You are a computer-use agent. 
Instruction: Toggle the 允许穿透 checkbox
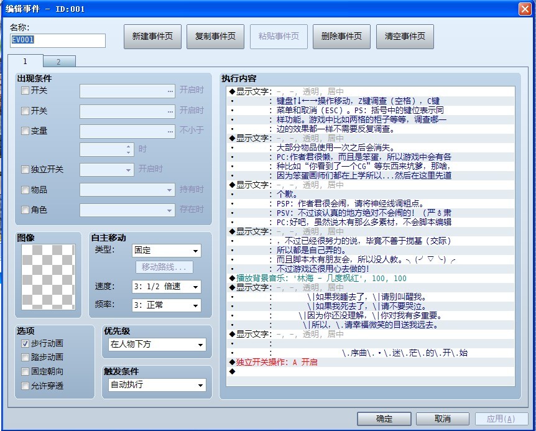point(25,386)
